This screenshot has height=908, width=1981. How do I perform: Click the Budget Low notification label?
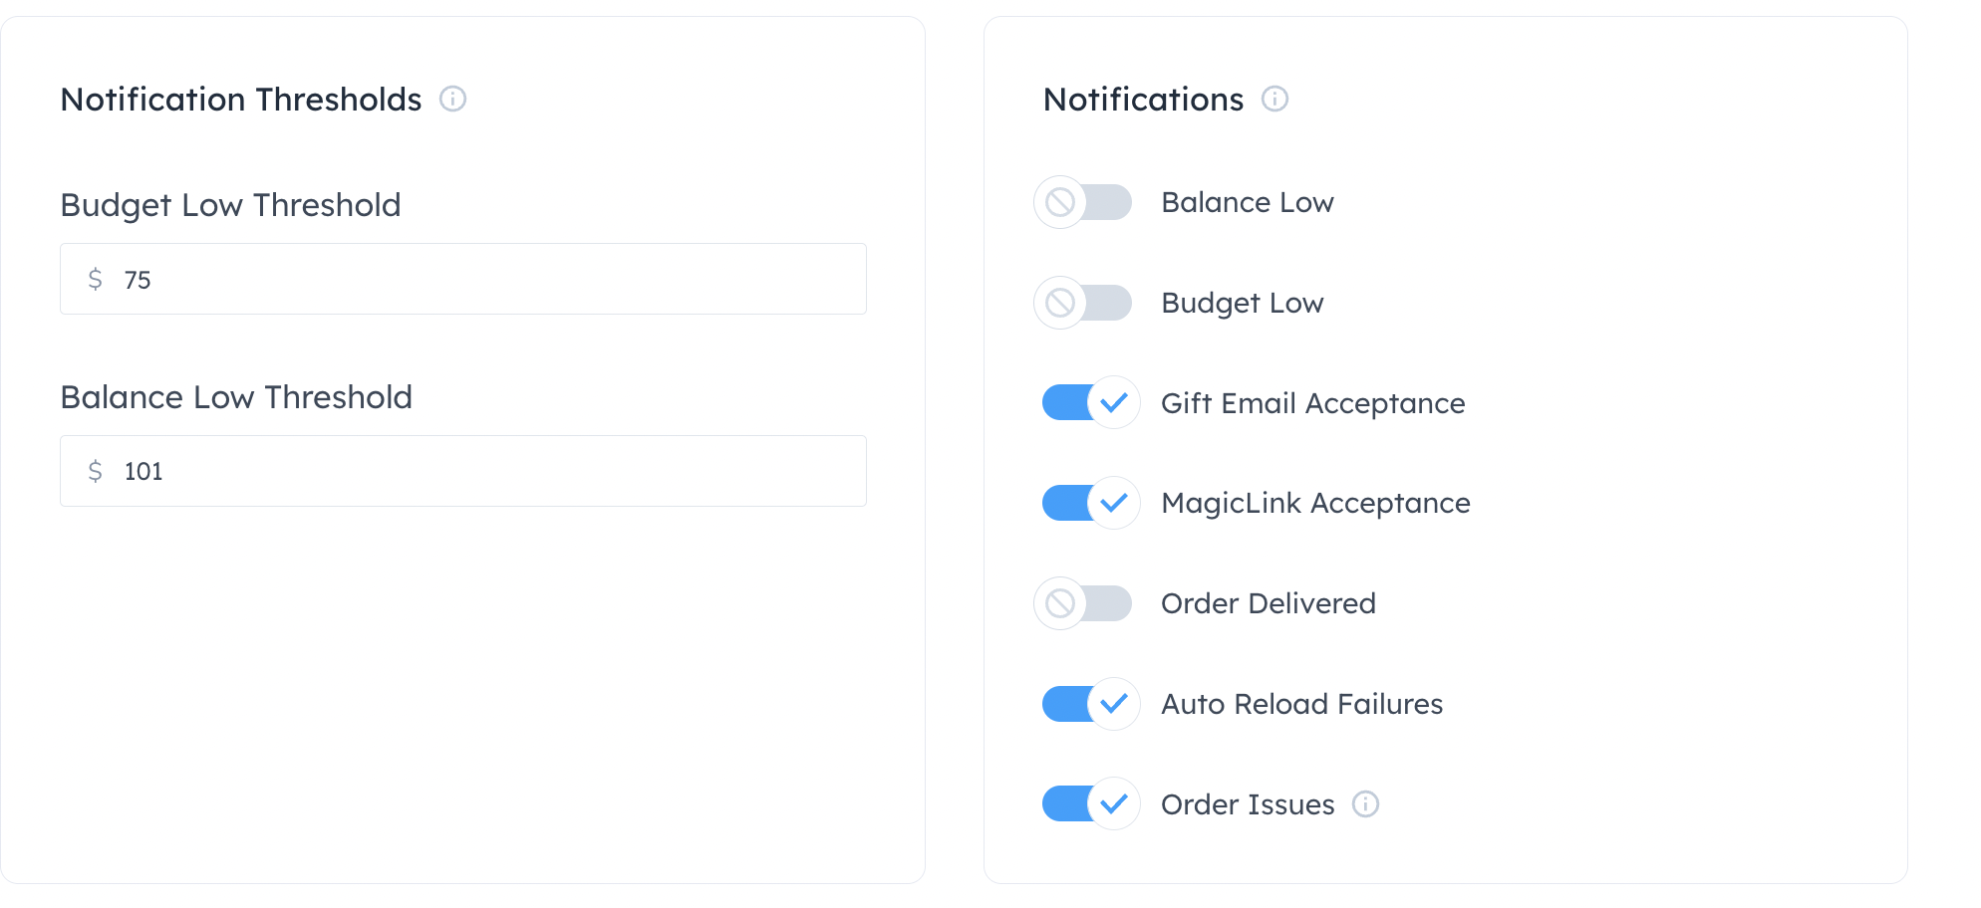click(1242, 303)
